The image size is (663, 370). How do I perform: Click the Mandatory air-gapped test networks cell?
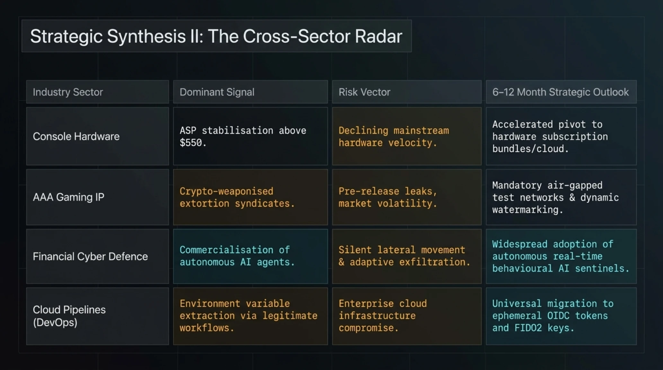[561, 197]
